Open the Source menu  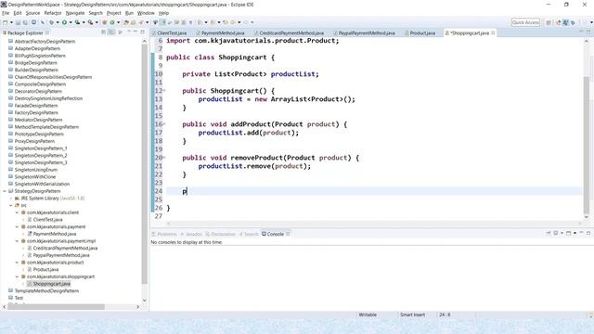point(32,13)
